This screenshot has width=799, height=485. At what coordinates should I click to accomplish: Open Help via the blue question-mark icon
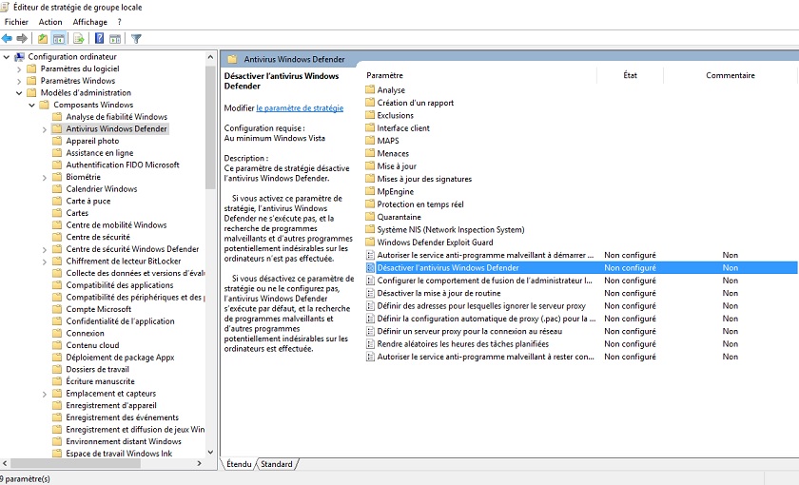(99, 38)
